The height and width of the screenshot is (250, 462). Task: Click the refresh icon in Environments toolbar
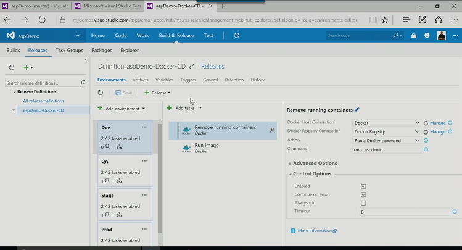(101, 93)
